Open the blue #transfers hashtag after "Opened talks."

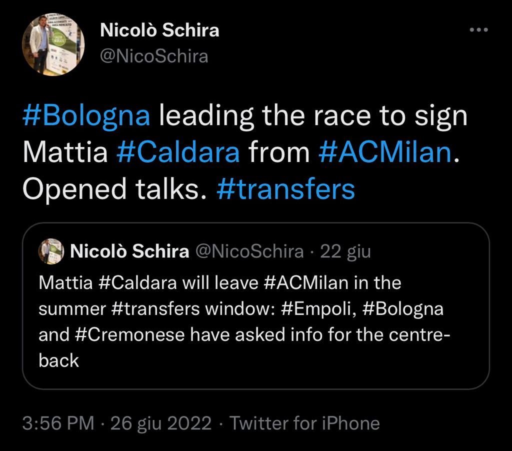(x=286, y=190)
